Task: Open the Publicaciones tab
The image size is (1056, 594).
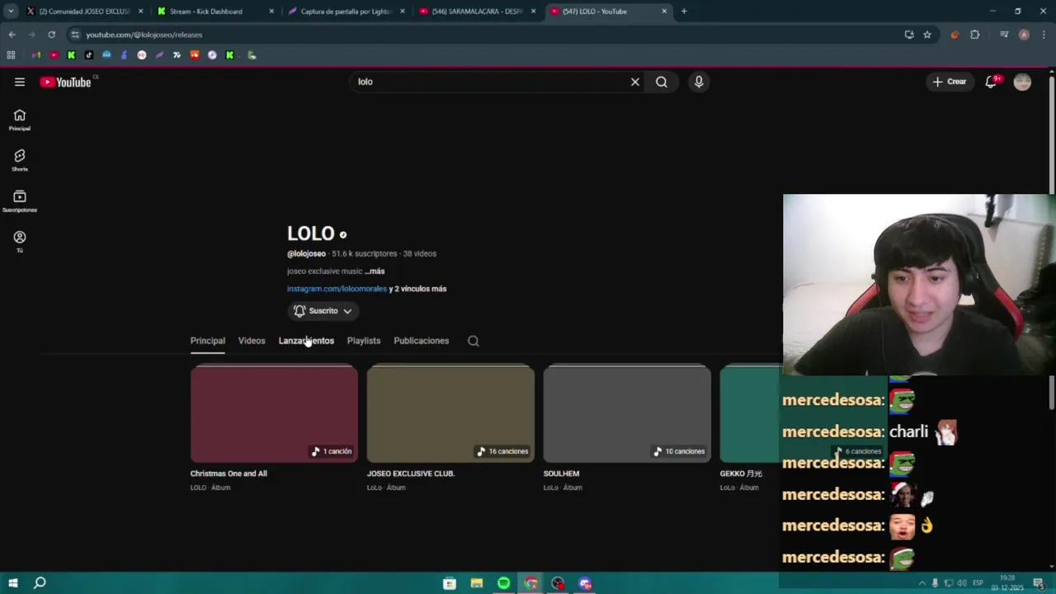Action: coord(422,341)
